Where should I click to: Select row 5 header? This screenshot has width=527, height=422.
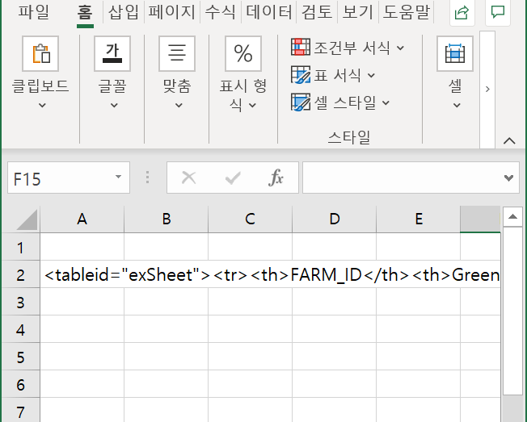click(21, 357)
